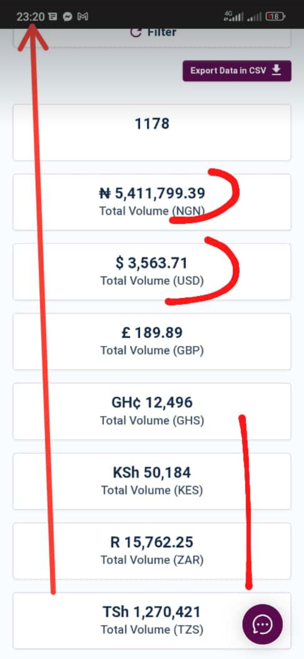The width and height of the screenshot is (304, 659).
Task: Tap the battery indicator icon
Action: click(275, 16)
